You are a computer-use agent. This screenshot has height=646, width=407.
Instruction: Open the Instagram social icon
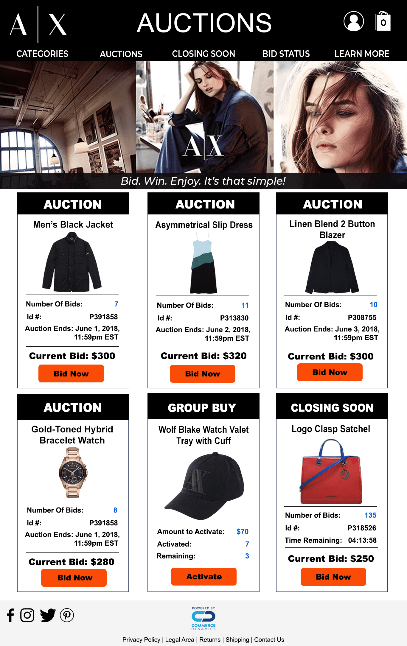[x=27, y=615]
